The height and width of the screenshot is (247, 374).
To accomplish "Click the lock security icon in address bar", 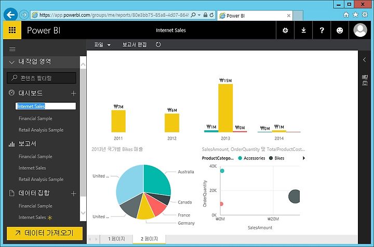I will 205,15.
